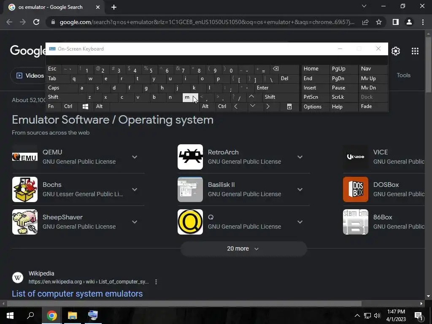Open the notification center
Viewport: 432px width, 324px height.
click(x=418, y=316)
